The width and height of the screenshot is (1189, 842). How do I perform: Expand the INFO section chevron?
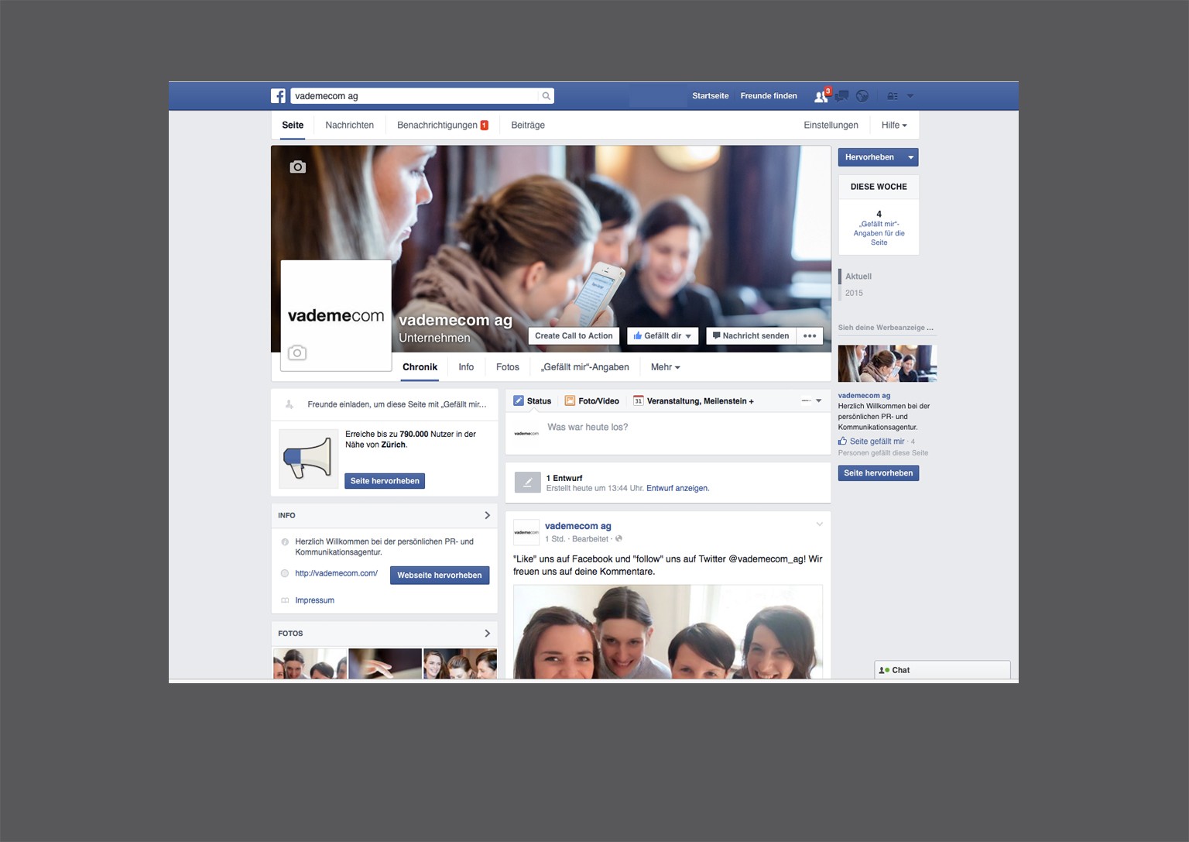click(487, 515)
